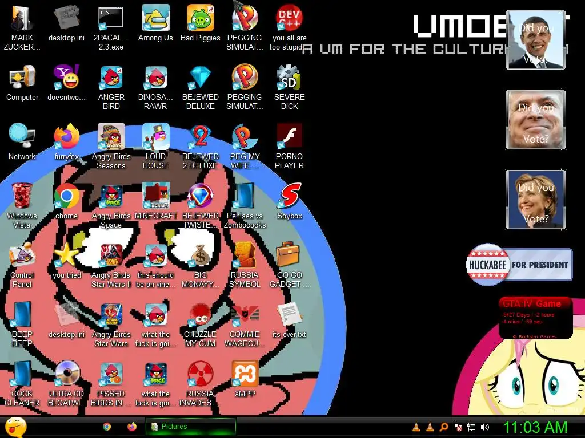Click the Huckabee For President badge
Screen dimensions: 585x438
[x=519, y=265]
